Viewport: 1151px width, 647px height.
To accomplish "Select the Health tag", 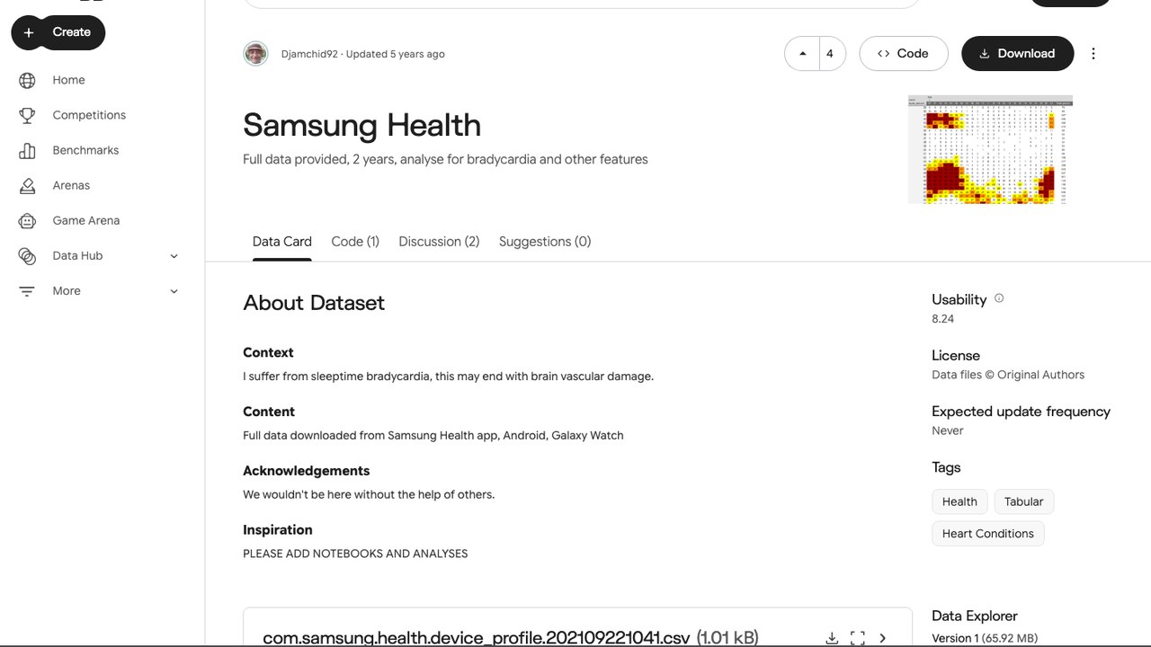I will tap(959, 501).
